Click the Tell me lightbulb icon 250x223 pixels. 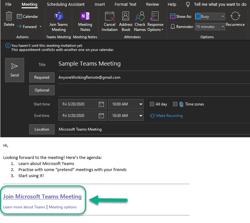[188, 4]
